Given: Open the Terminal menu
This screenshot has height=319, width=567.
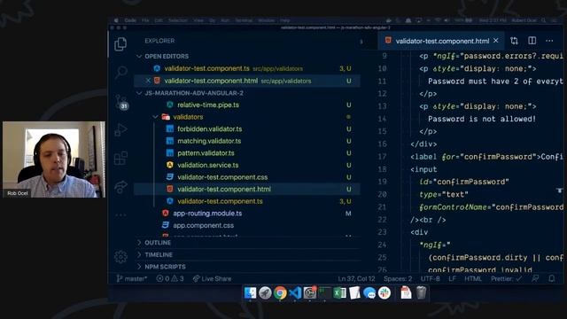Looking at the screenshot, I should point(244,20).
